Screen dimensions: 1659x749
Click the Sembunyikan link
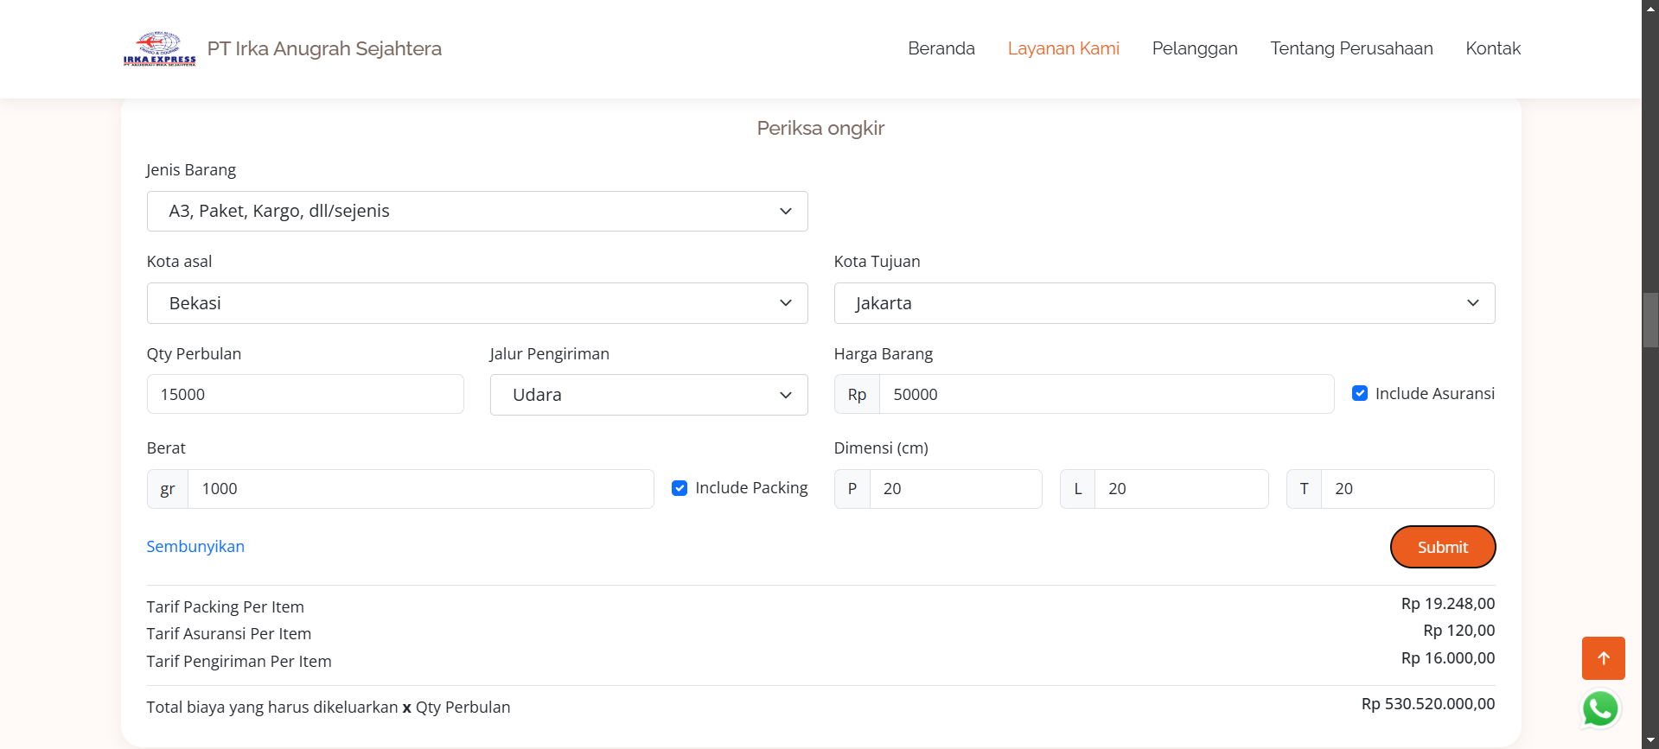[195, 546]
